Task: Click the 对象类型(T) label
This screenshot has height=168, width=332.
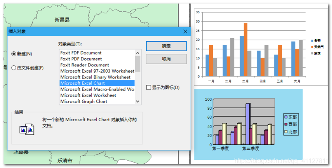Action: 70,44
